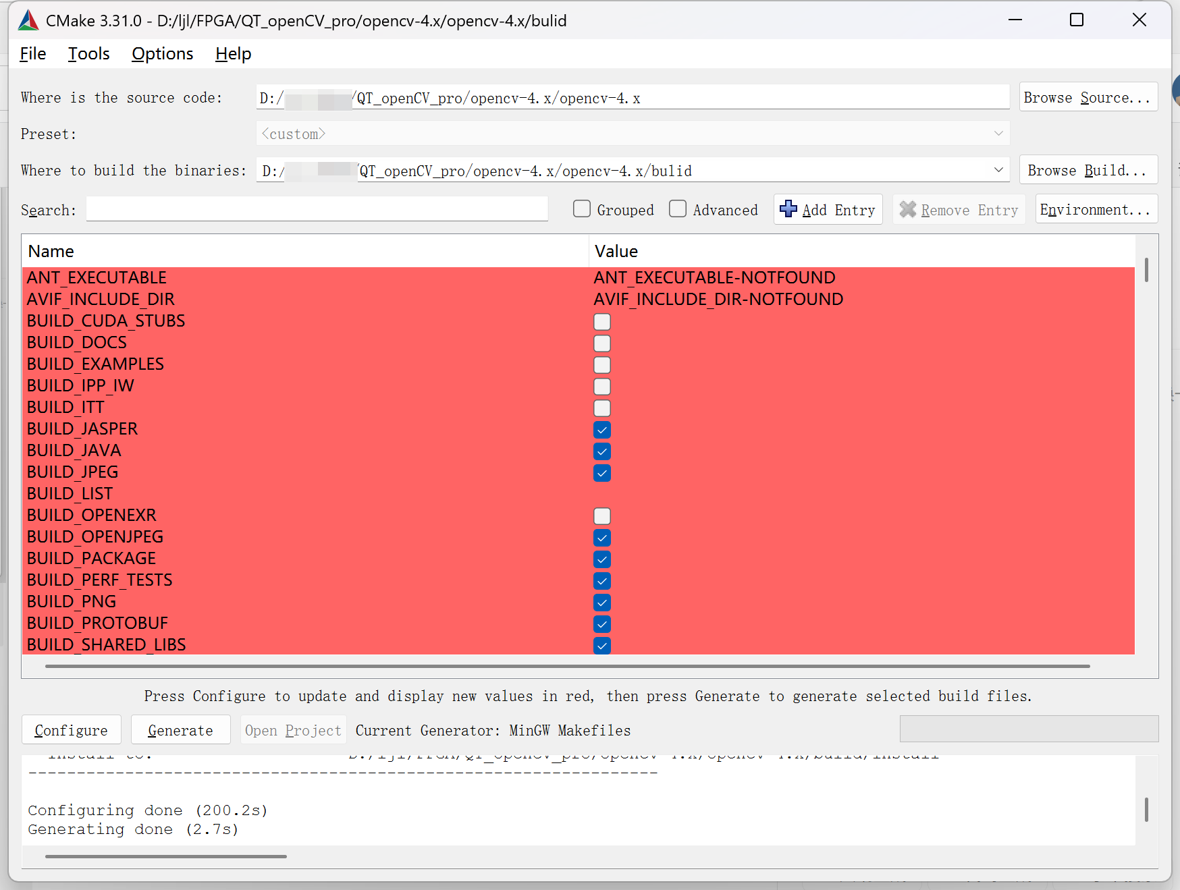The height and width of the screenshot is (890, 1180).
Task: Check the BUILD_IPP_IW option
Action: [x=602, y=387]
